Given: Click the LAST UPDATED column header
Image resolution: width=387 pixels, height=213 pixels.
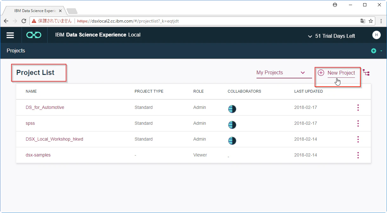Looking at the screenshot, I should click(309, 91).
